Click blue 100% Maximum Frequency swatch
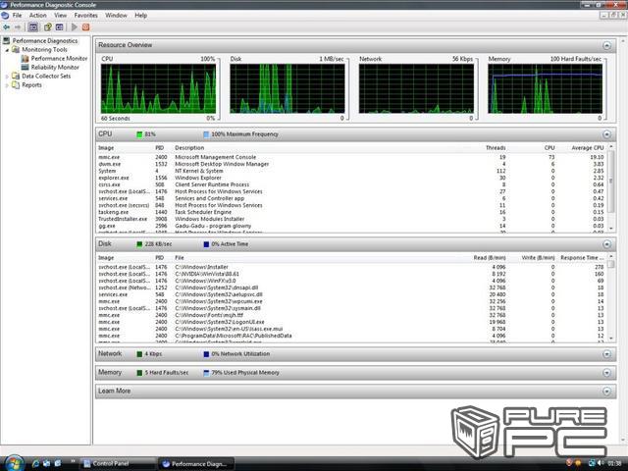Viewport: 628px width, 471px height. [x=206, y=134]
